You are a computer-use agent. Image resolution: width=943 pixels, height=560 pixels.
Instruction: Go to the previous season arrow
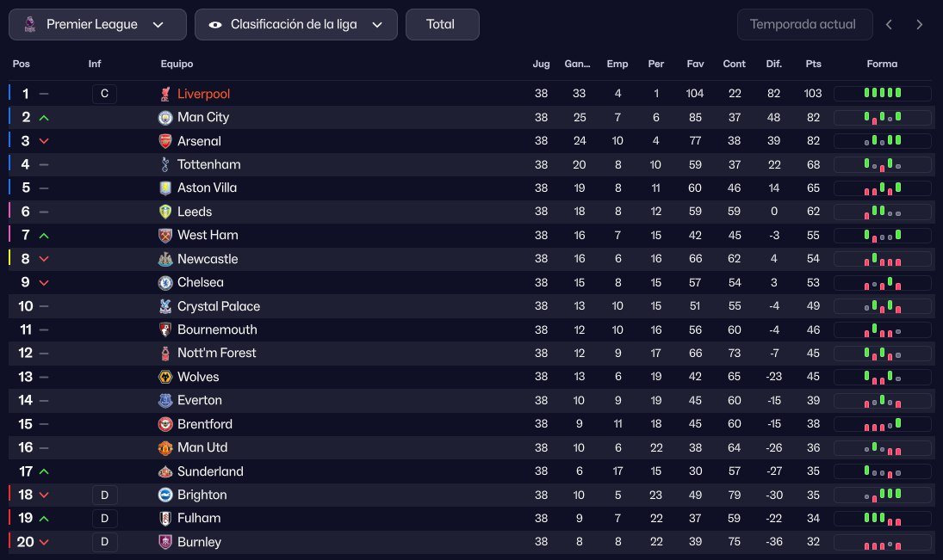(x=890, y=24)
